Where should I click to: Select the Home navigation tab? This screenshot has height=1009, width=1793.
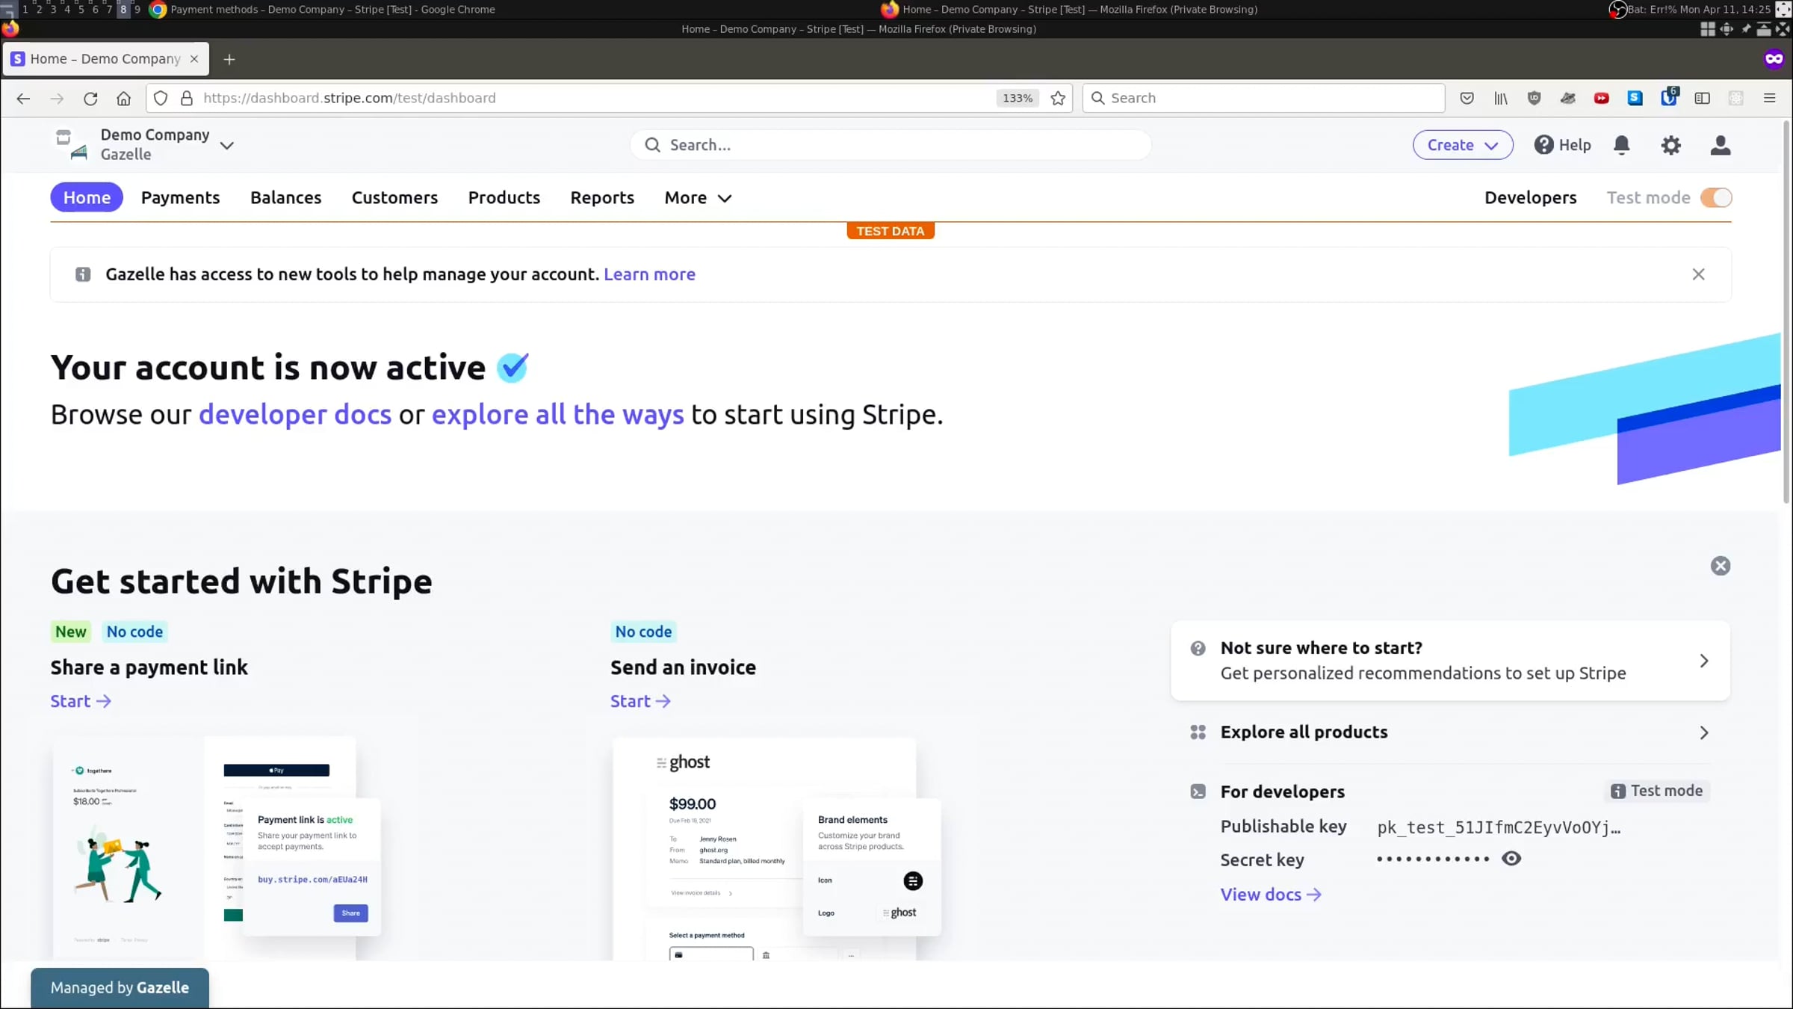click(x=87, y=197)
